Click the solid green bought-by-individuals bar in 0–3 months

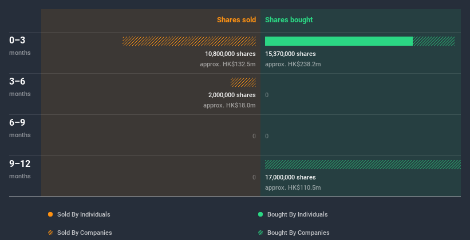(x=339, y=41)
